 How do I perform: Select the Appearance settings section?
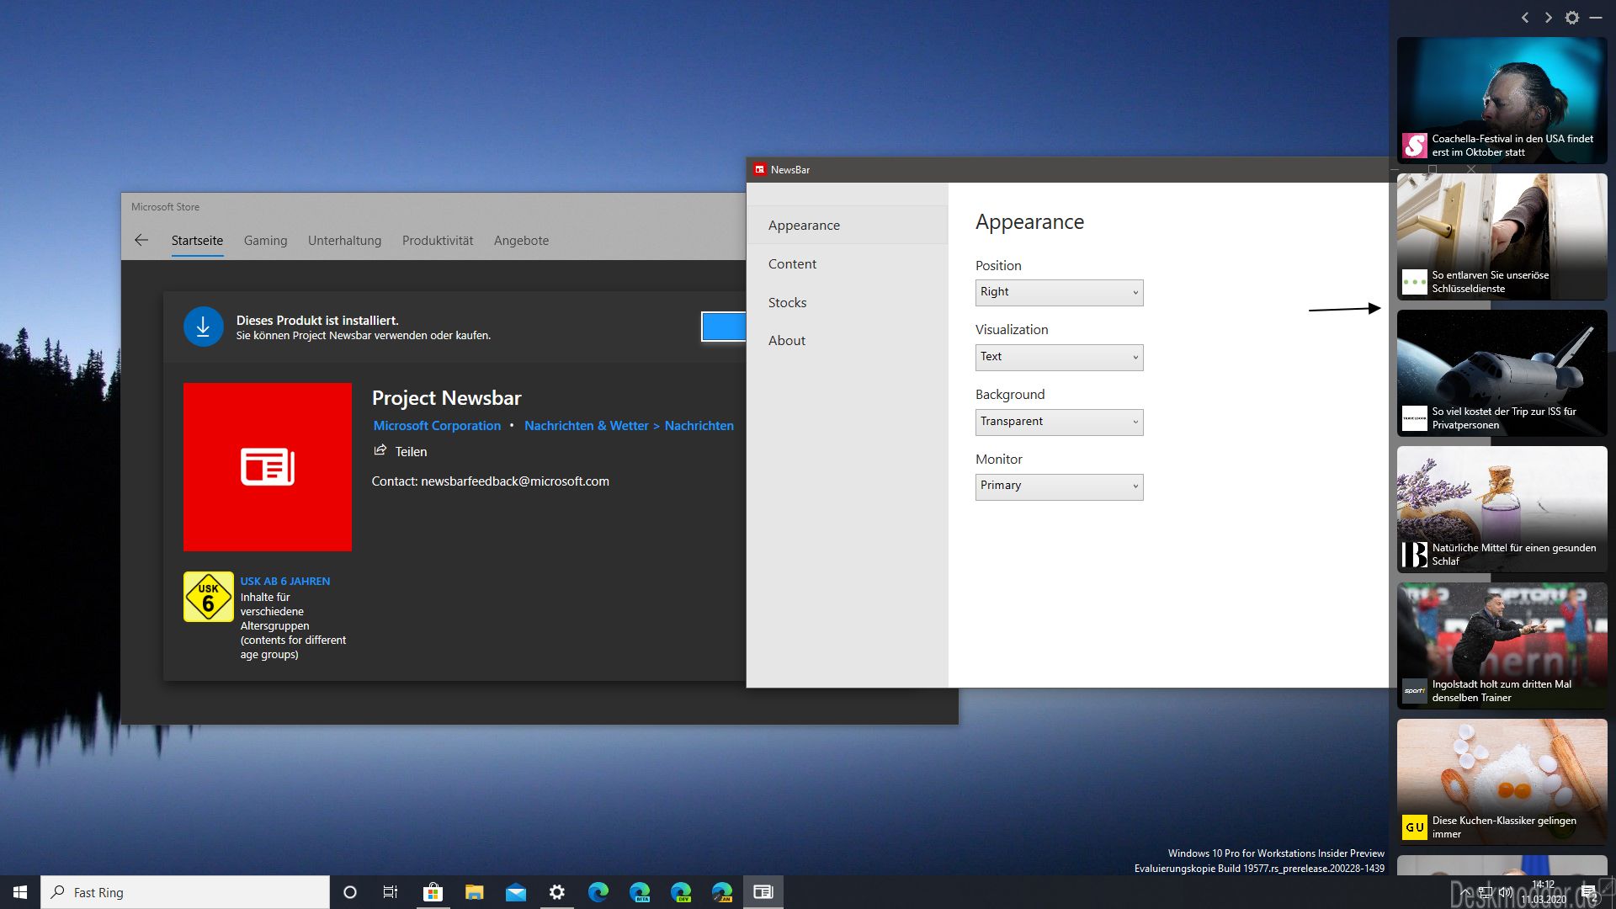pos(847,225)
